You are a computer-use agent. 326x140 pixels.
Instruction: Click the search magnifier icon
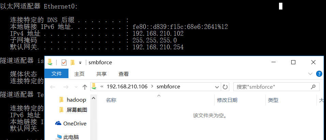pos(313,87)
